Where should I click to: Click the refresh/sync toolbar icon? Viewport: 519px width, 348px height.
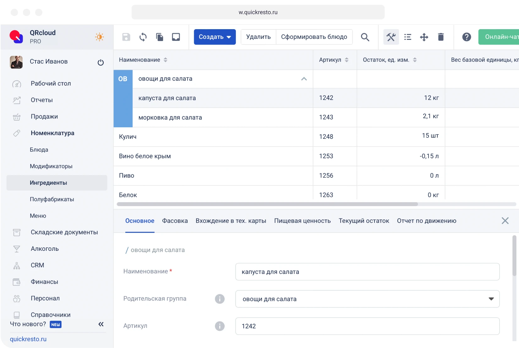(x=143, y=37)
